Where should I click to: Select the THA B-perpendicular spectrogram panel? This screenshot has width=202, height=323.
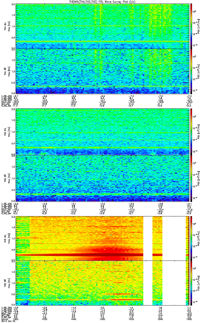tap(102, 26)
